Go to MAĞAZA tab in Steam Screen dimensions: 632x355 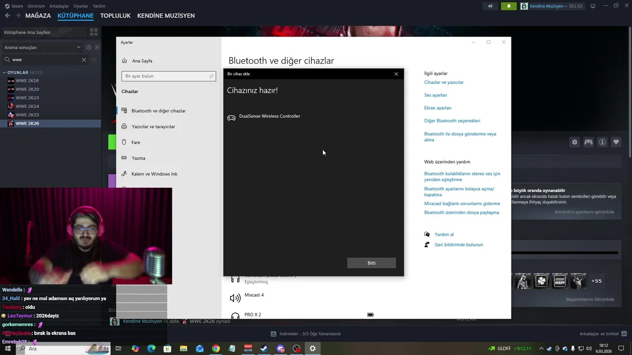38,16
